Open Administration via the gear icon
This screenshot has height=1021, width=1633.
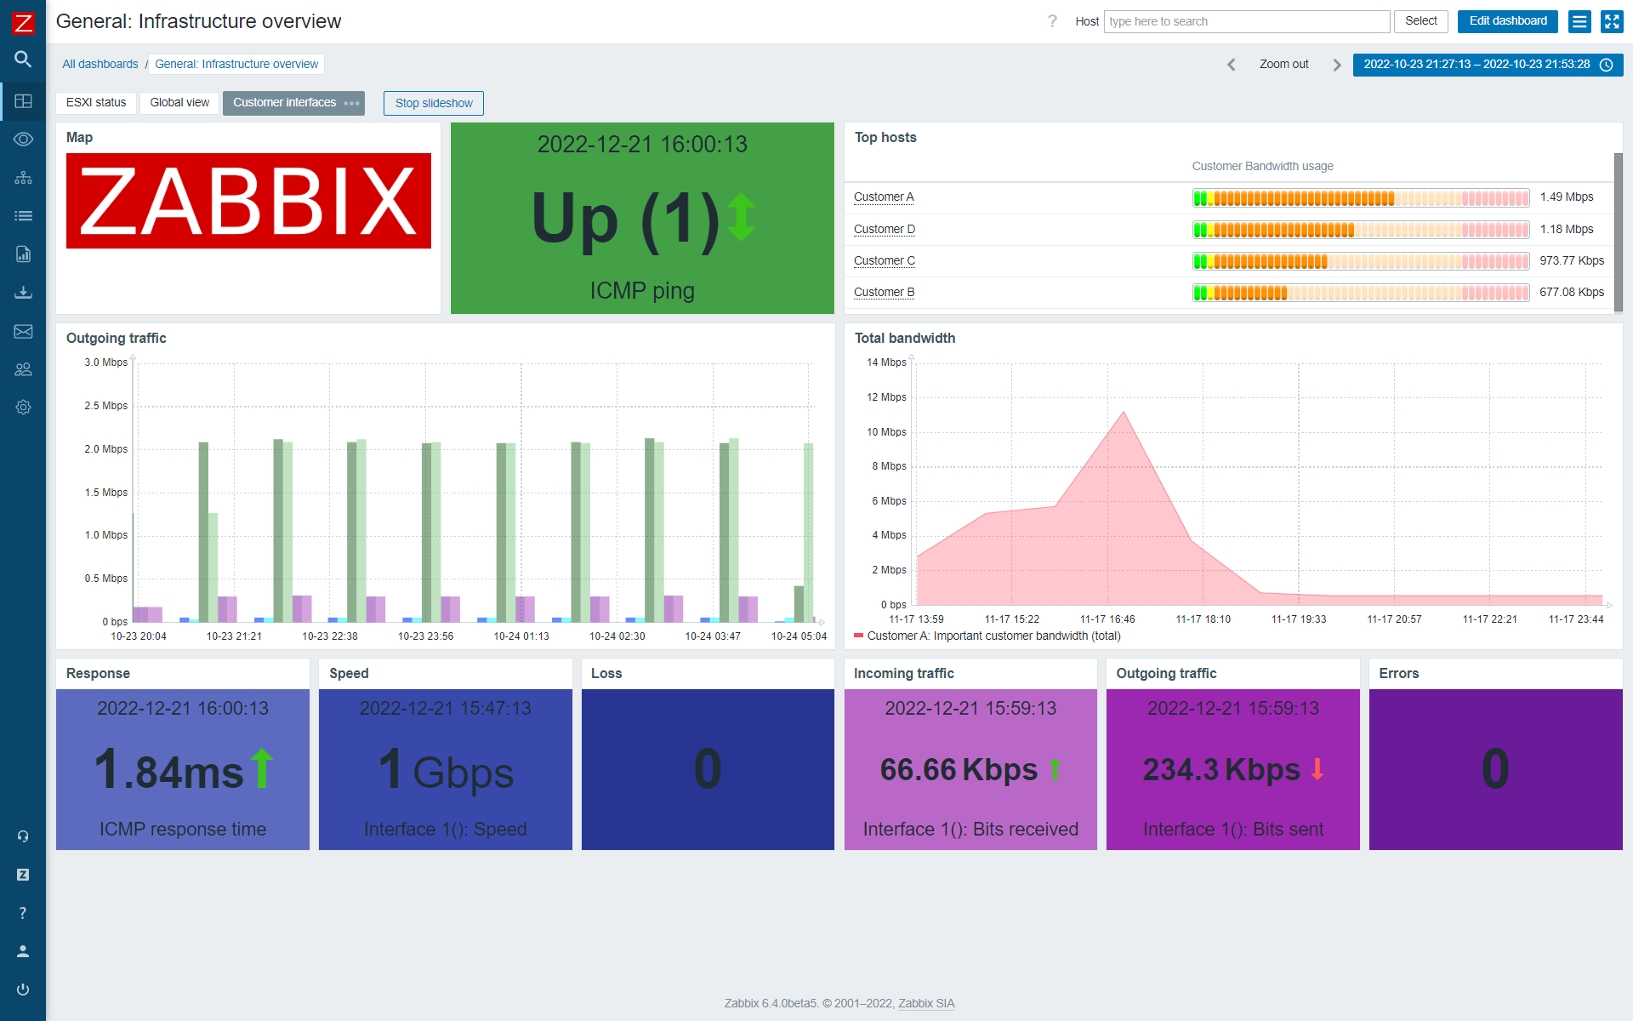coord(23,407)
